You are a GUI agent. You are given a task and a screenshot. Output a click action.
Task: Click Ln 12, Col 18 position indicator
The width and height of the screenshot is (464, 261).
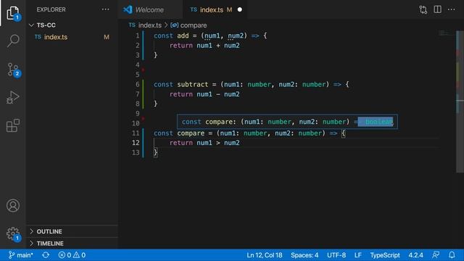tap(264, 254)
